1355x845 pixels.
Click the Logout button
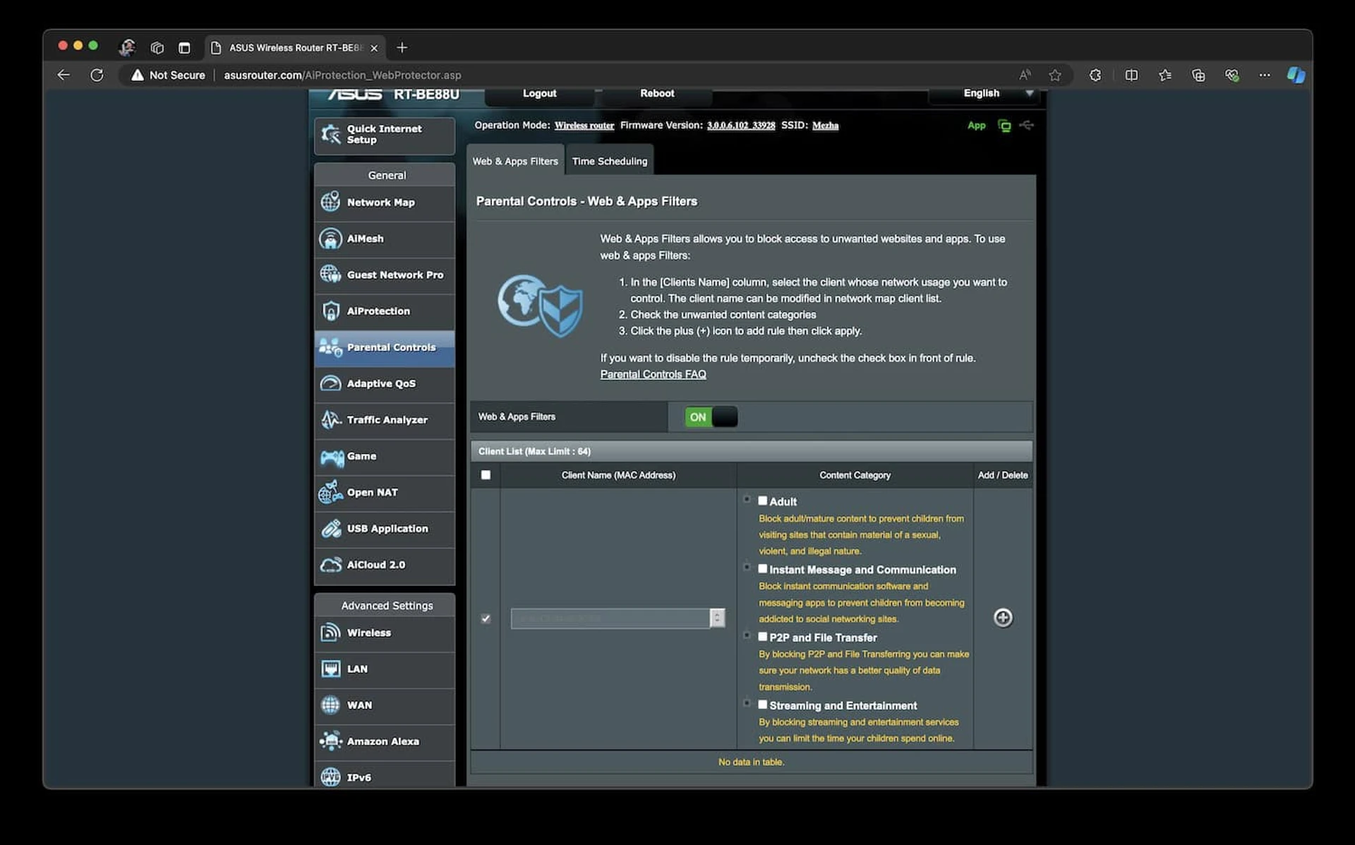[539, 93]
